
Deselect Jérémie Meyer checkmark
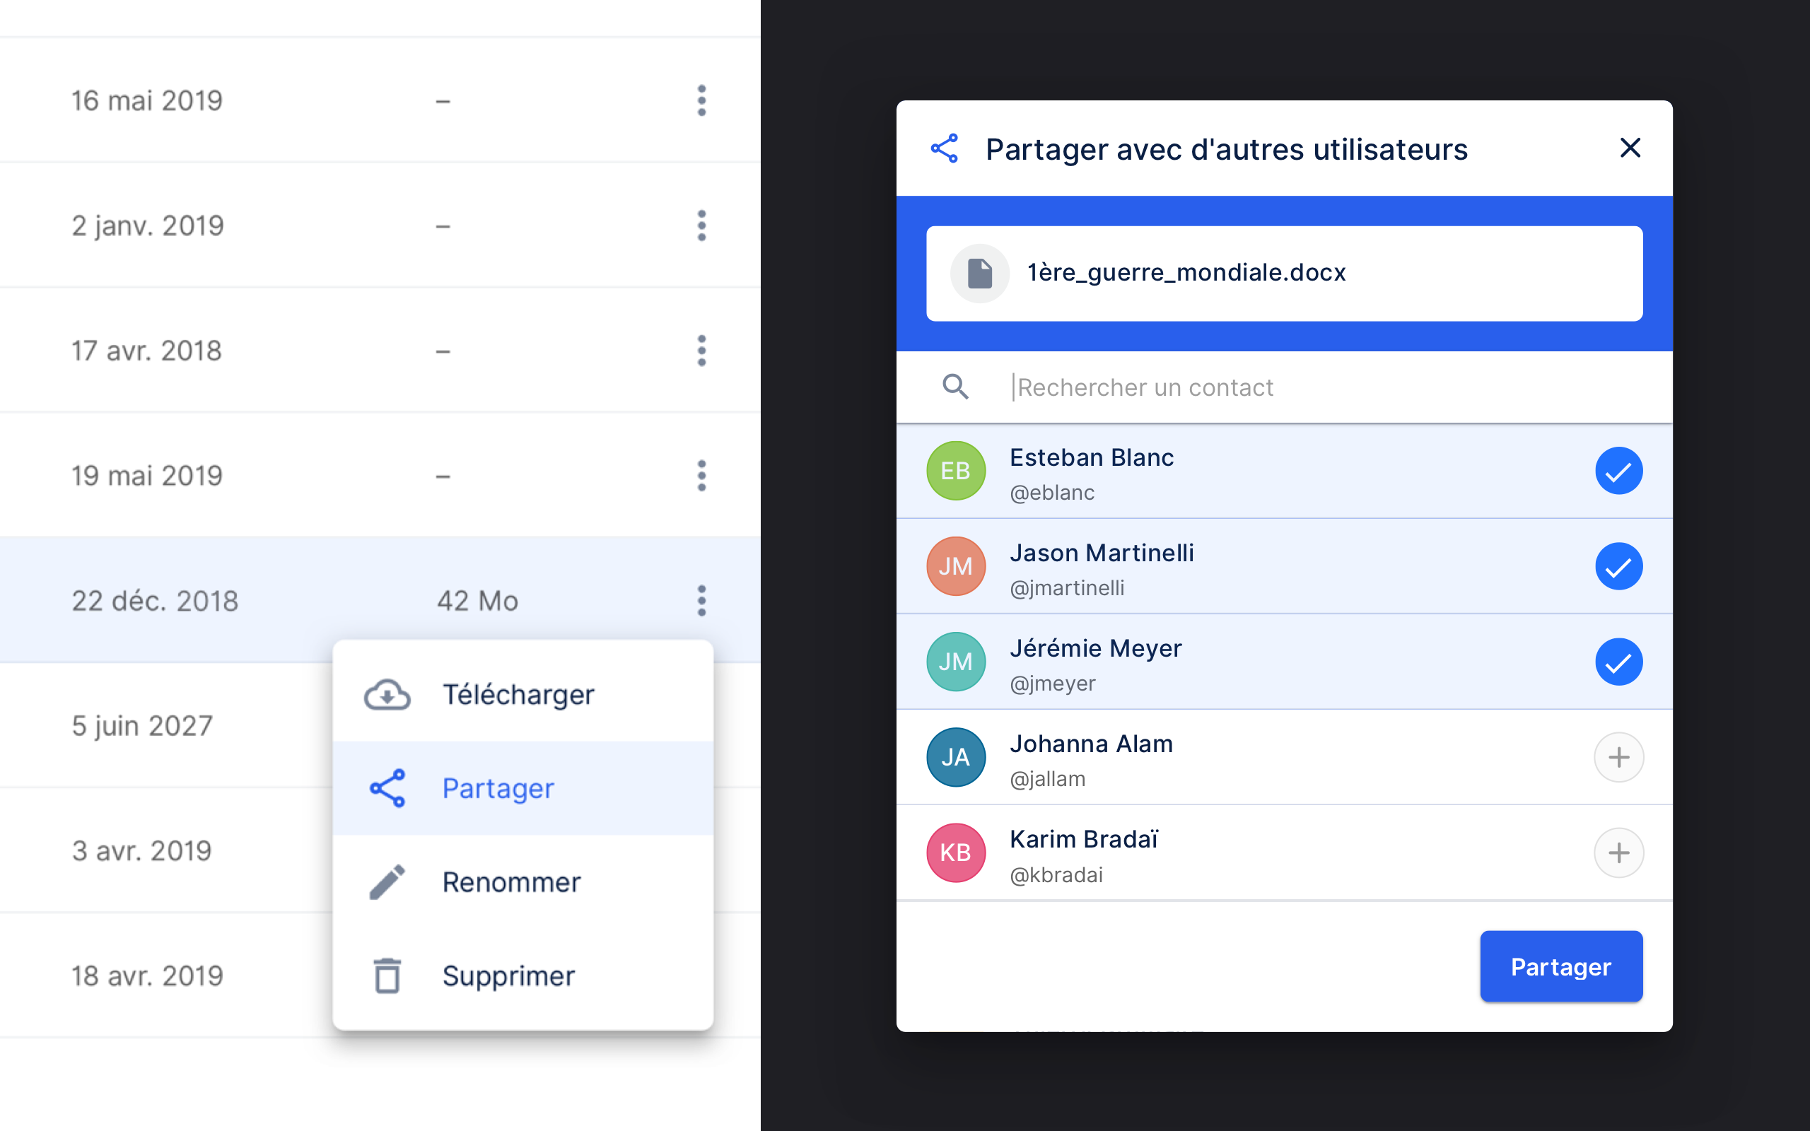point(1618,661)
